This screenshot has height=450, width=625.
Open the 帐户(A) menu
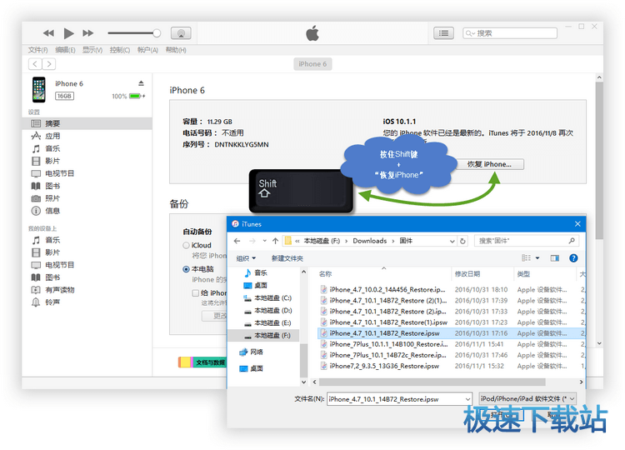(x=147, y=50)
